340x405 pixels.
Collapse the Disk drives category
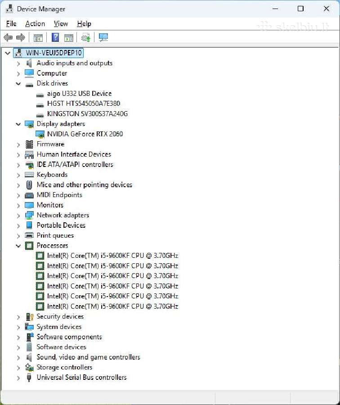(18, 83)
